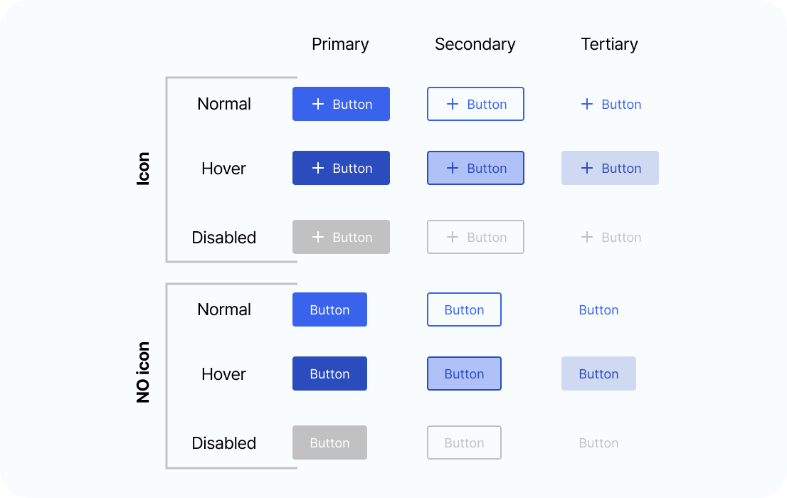Click the Tertiary Hover button without icon
The height and width of the screenshot is (498, 787).
click(598, 373)
